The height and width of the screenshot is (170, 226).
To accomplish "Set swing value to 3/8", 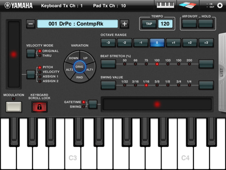I will [157, 85].
